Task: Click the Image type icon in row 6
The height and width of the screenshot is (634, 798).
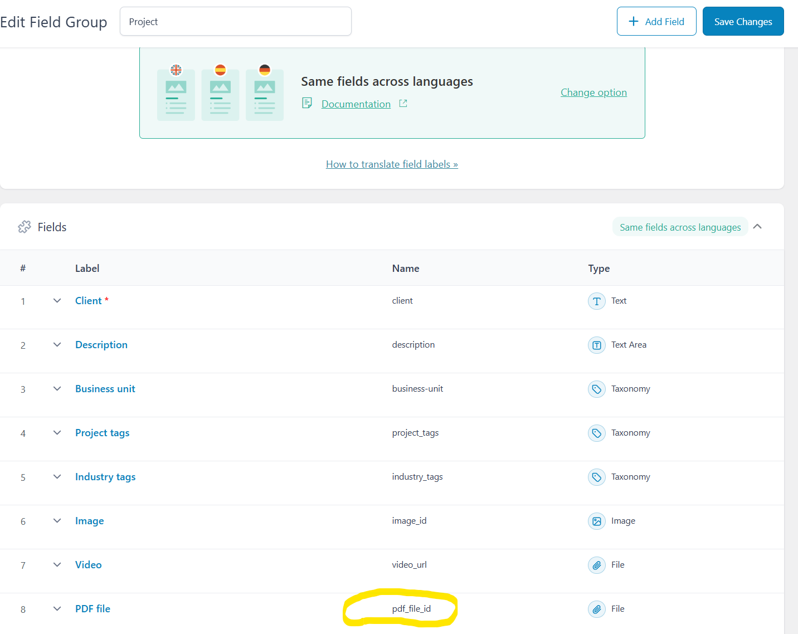Action: [596, 521]
